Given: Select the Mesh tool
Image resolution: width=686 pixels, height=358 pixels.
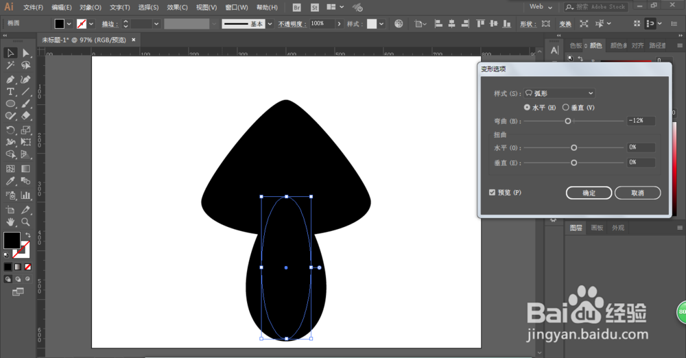Looking at the screenshot, I should tap(10, 169).
